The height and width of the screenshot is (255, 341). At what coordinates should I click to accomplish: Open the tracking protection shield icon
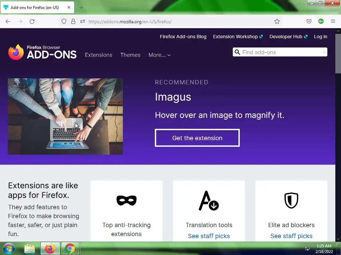pyautogui.click(x=64, y=21)
